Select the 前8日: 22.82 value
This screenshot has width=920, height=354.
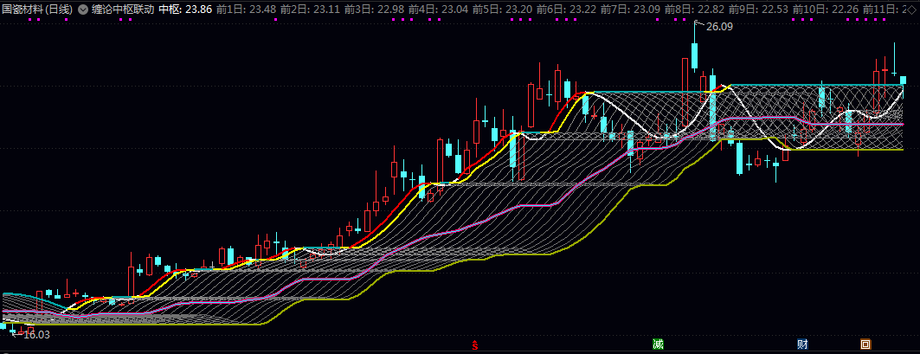pyautogui.click(x=693, y=10)
